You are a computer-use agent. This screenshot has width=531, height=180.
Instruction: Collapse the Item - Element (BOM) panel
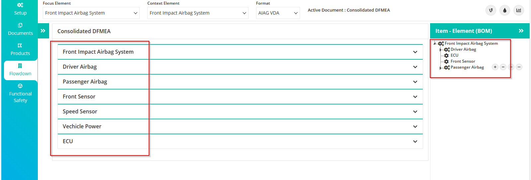pyautogui.click(x=521, y=31)
